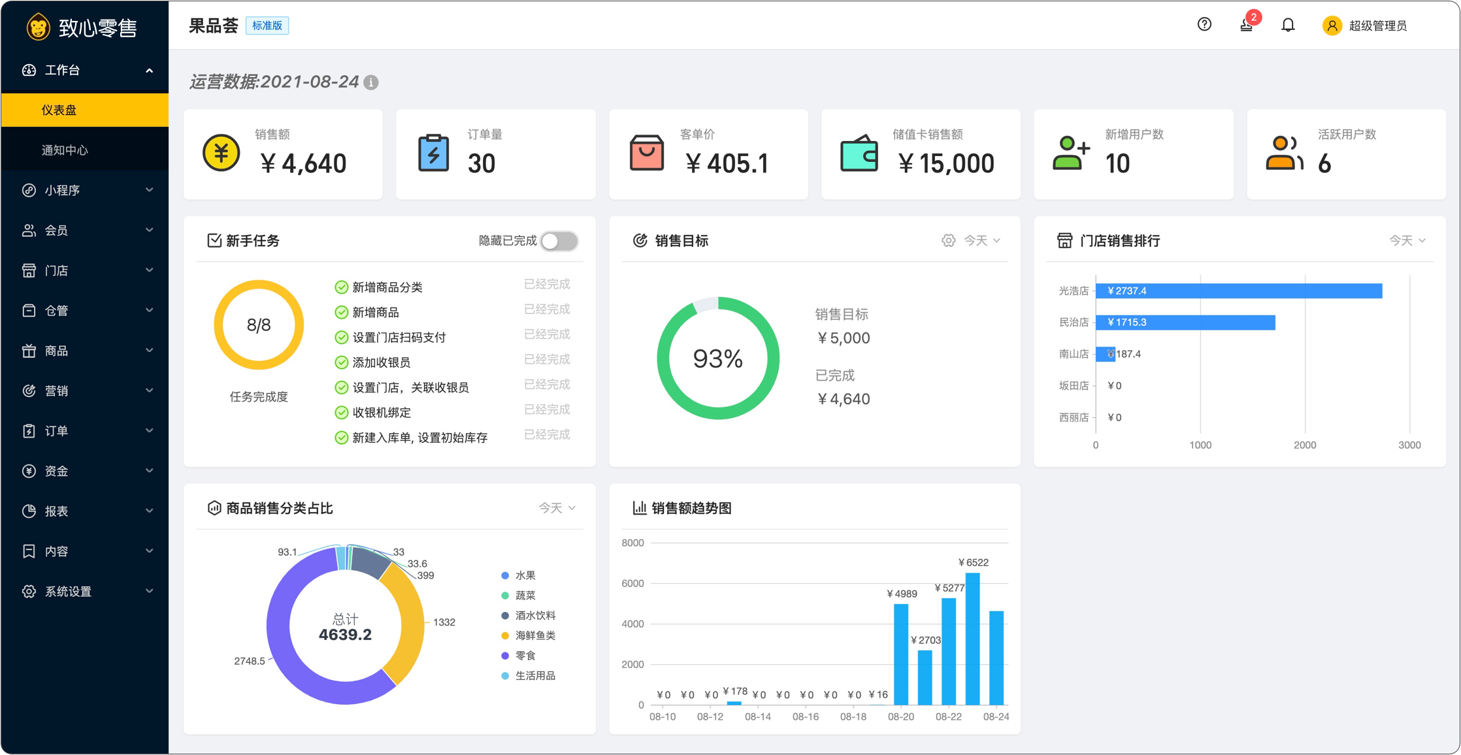Viewport: 1461px width, 755px height.
Task: Toggle the 隐藏已完成 switch
Action: click(559, 241)
